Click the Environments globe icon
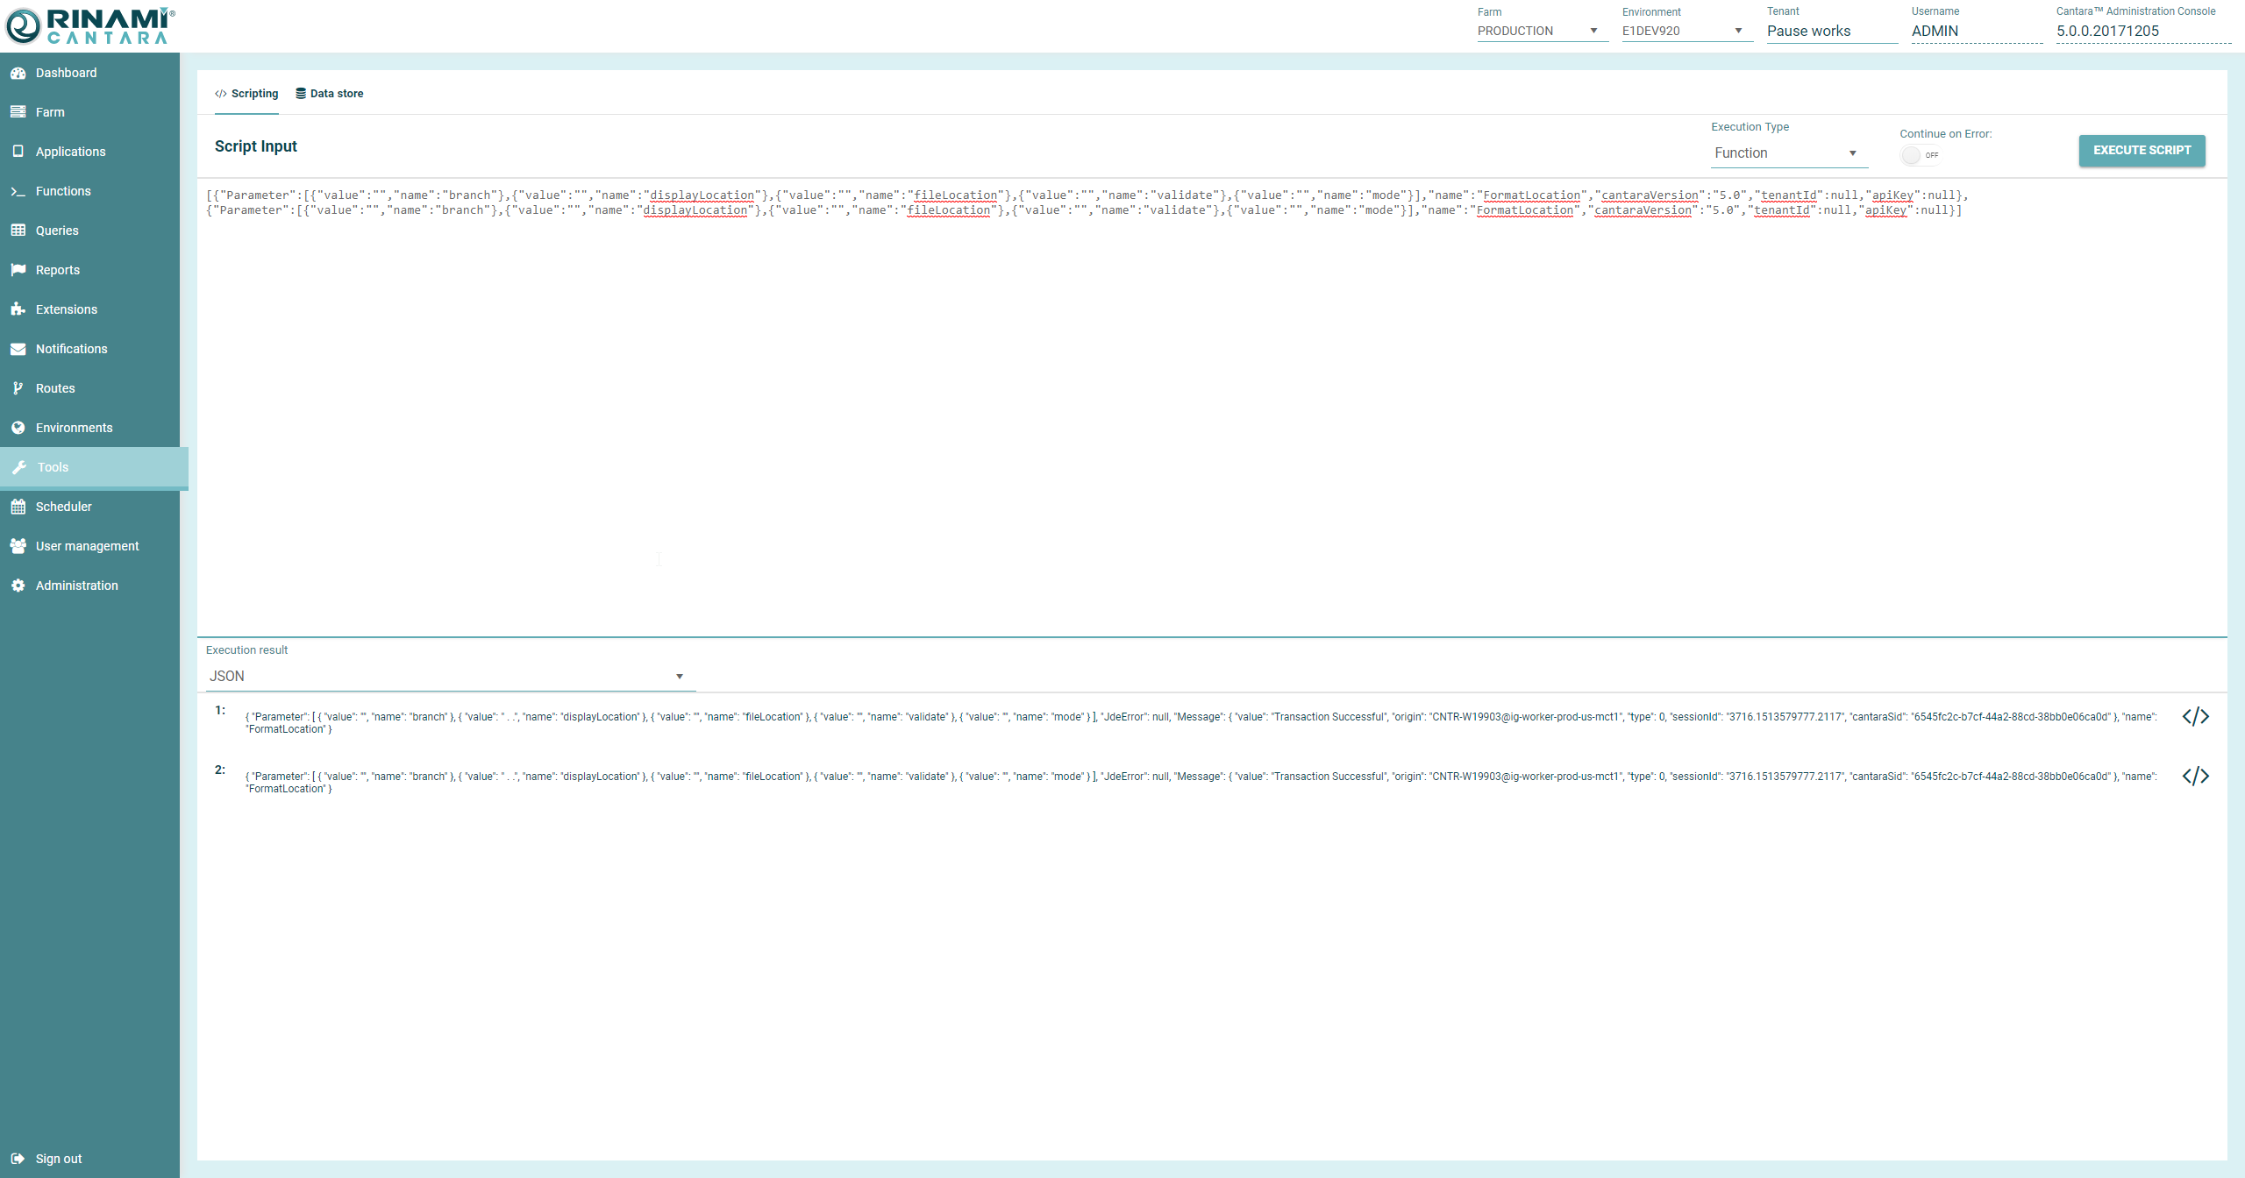 [x=18, y=428]
